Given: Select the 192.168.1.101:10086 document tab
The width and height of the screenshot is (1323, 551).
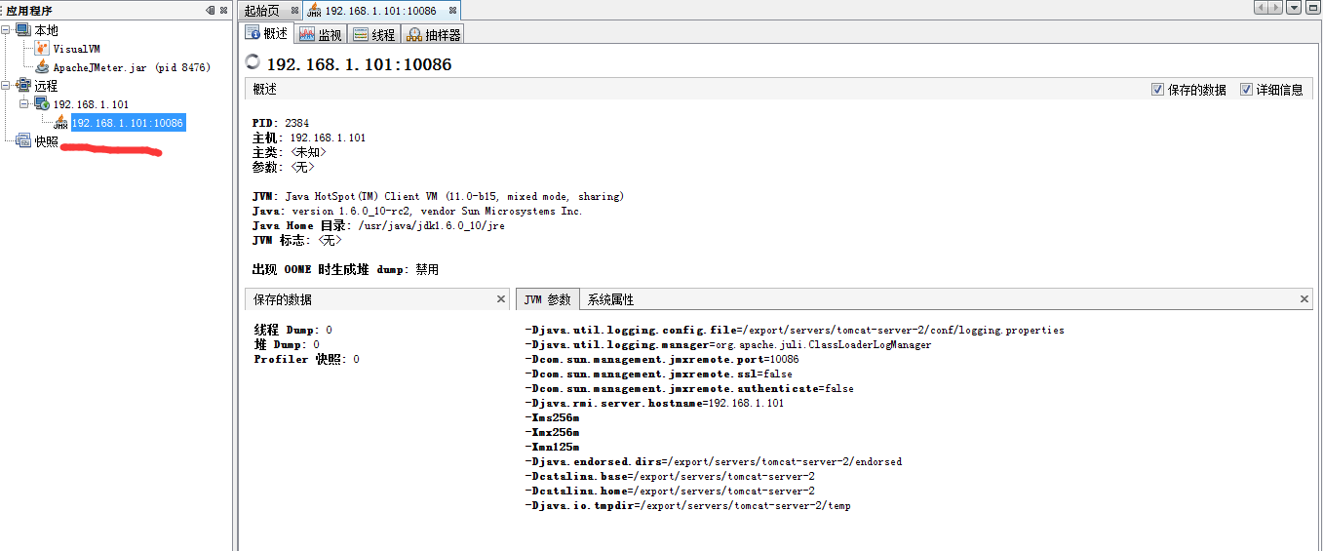Looking at the screenshot, I should coord(380,11).
